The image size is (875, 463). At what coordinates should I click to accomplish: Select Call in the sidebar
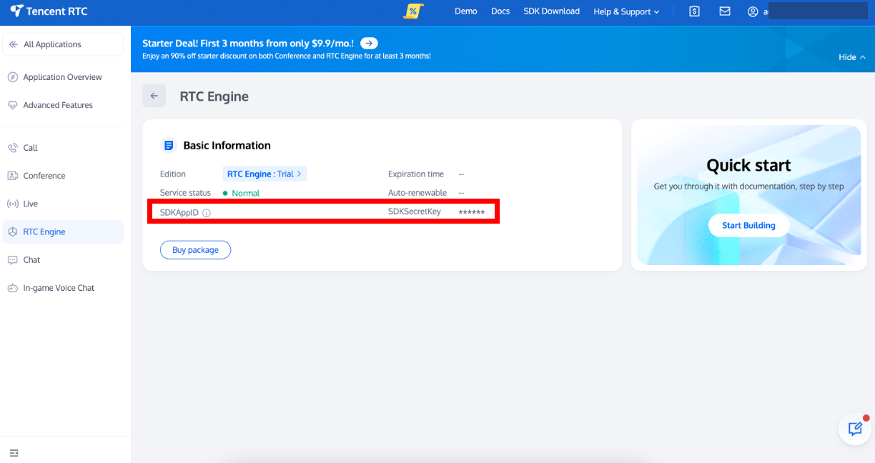[63, 148]
